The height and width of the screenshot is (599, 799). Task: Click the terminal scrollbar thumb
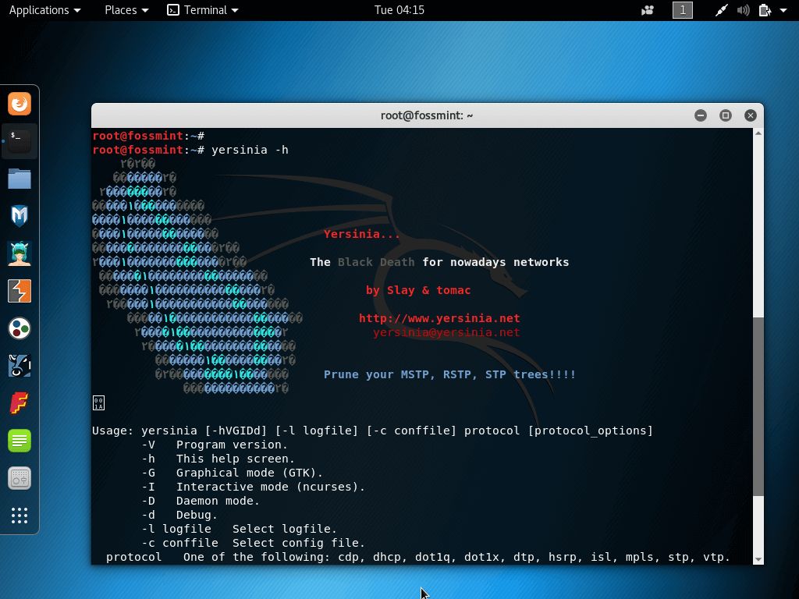758,406
